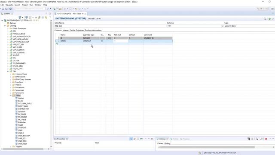
Task: Select the INSTRUCTOR table
Action: point(23,109)
